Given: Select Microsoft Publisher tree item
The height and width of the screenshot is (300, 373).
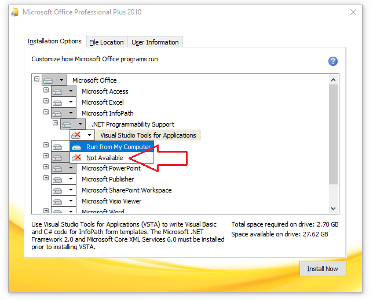Looking at the screenshot, I should tap(108, 179).
